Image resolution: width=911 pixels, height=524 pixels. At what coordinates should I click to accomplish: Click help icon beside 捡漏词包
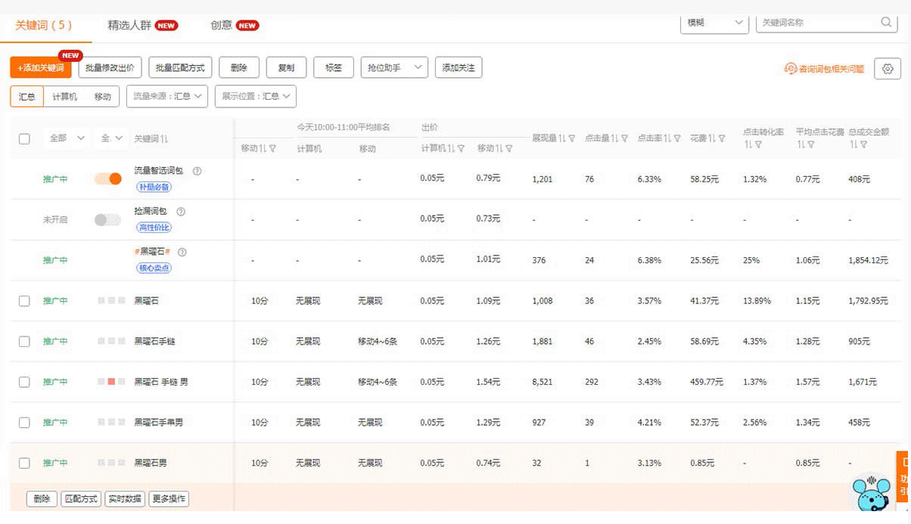(x=181, y=212)
